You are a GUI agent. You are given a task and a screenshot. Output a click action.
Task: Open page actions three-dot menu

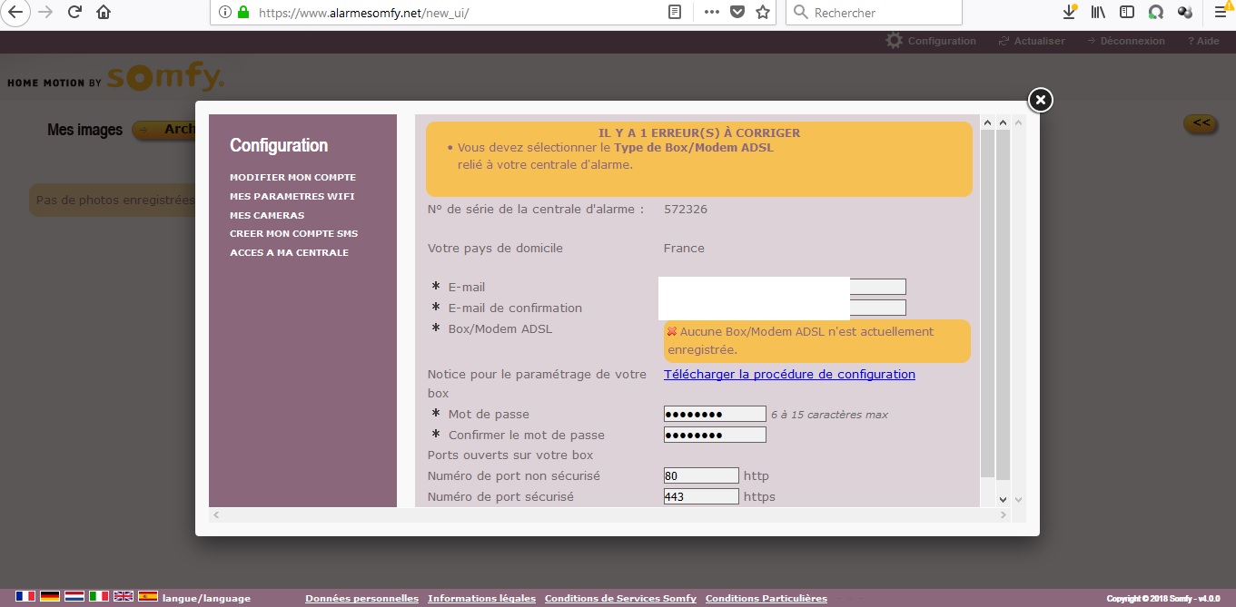[712, 13]
